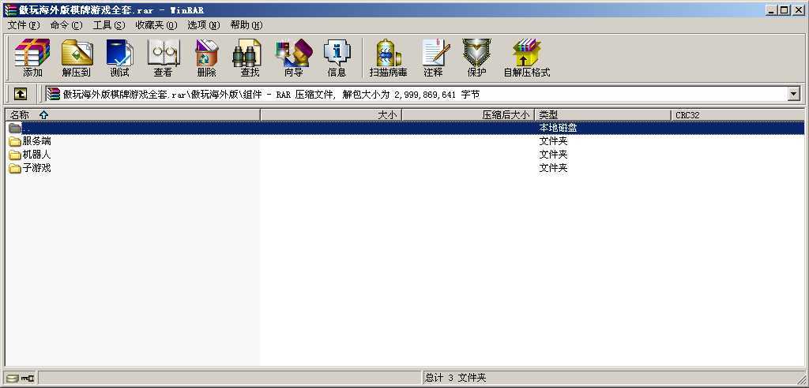The height and width of the screenshot is (388, 809).
Task: Open the Favorites (收藏夹) menu
Action: [x=156, y=24]
